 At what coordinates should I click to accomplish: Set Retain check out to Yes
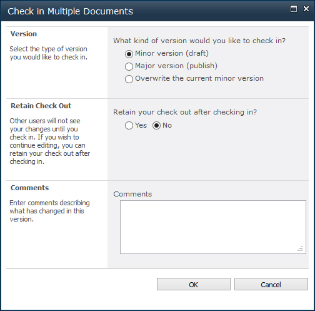tap(129, 125)
